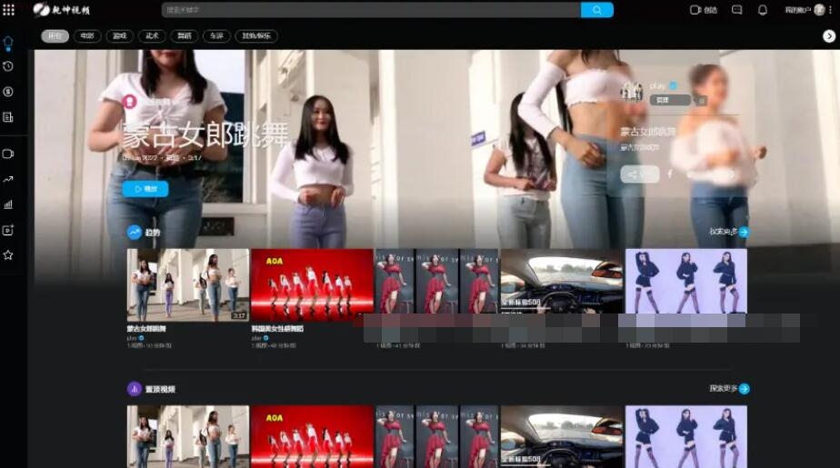
Task: Click the dollar coin icon in sidebar
Action: 8,92
